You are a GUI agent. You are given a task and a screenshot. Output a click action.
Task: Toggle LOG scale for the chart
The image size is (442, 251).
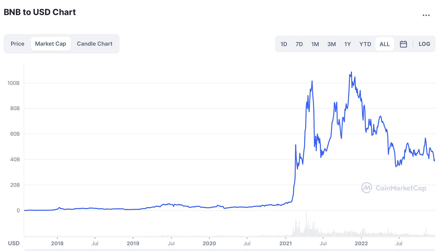click(x=424, y=44)
